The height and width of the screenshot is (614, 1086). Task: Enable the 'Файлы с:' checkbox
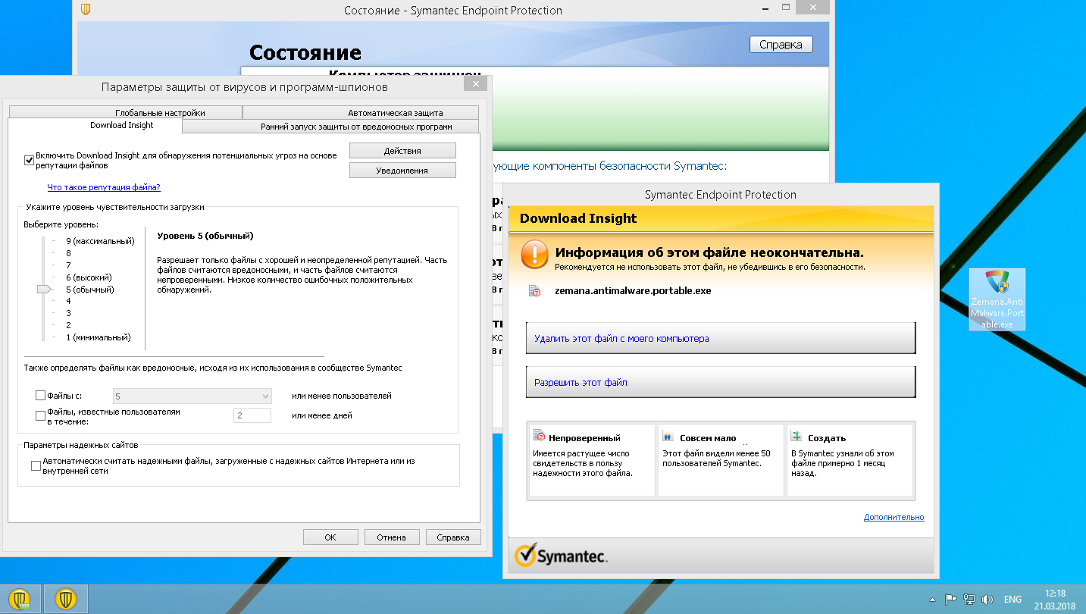[41, 396]
